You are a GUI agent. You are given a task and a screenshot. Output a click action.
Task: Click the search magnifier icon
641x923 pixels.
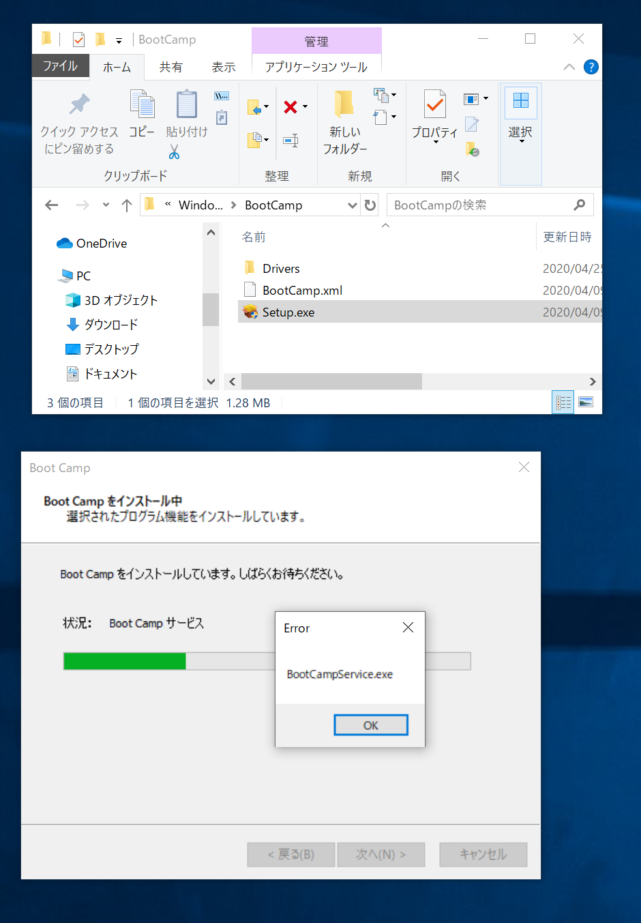point(580,205)
